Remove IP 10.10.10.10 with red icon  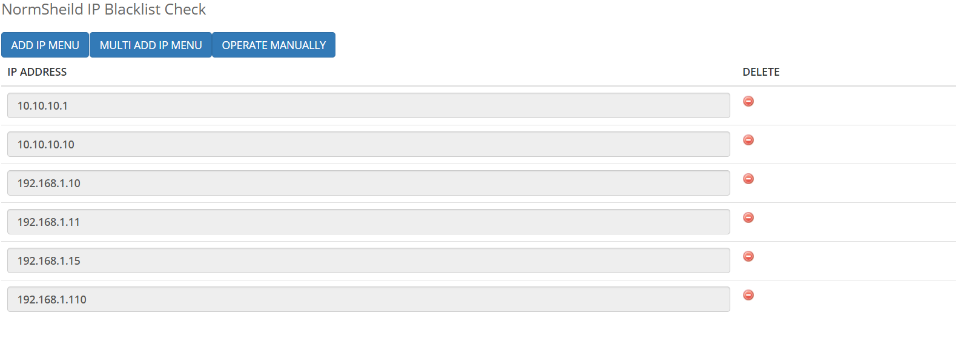pyautogui.click(x=748, y=140)
